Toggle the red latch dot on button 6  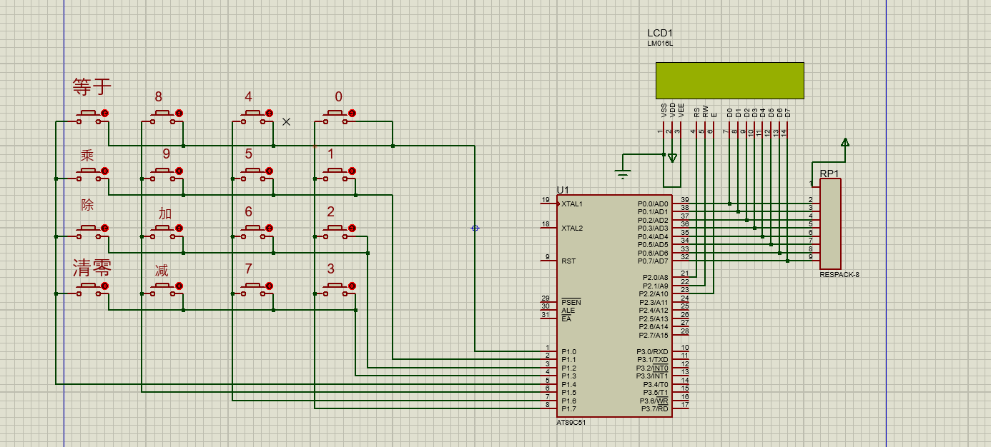coord(270,228)
